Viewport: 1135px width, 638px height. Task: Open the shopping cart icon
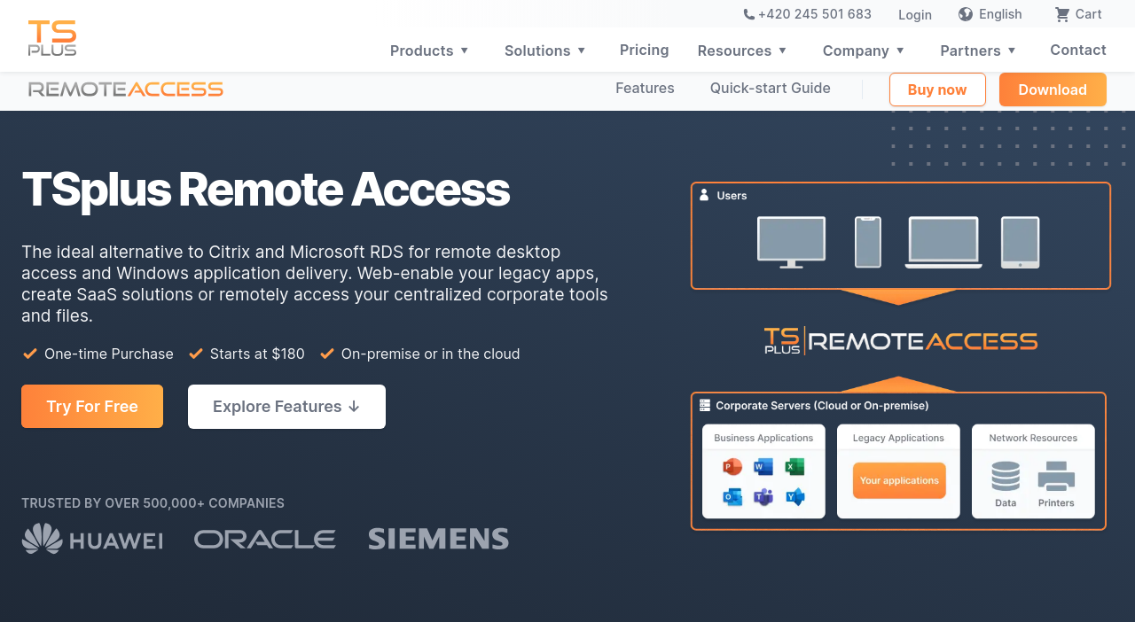point(1061,14)
